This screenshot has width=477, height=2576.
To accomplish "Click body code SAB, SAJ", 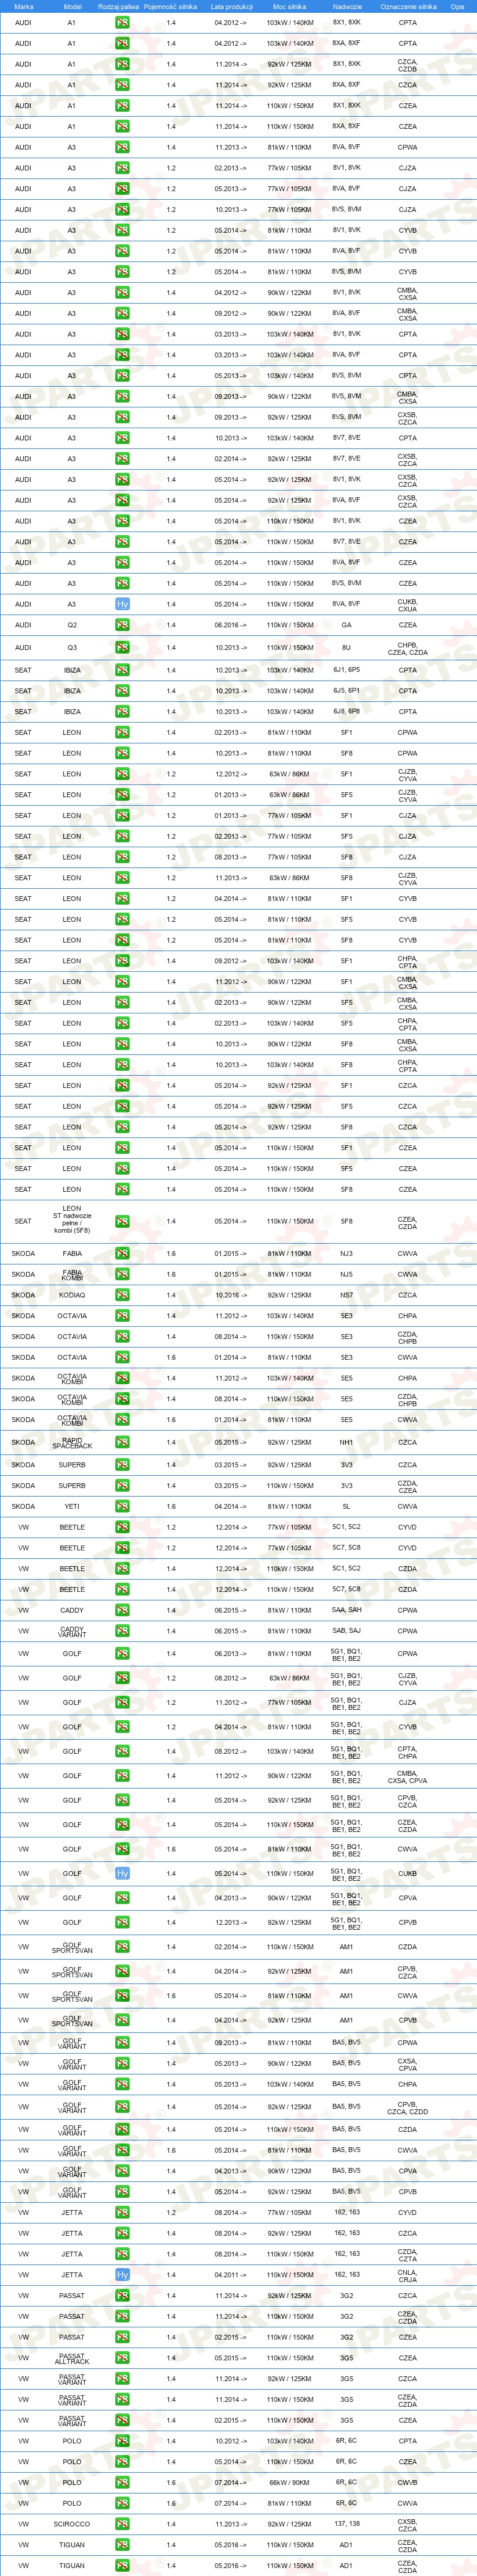I will tap(346, 1631).
